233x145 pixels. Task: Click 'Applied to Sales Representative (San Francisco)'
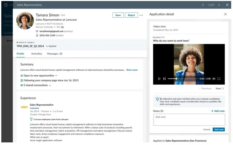[180, 141]
